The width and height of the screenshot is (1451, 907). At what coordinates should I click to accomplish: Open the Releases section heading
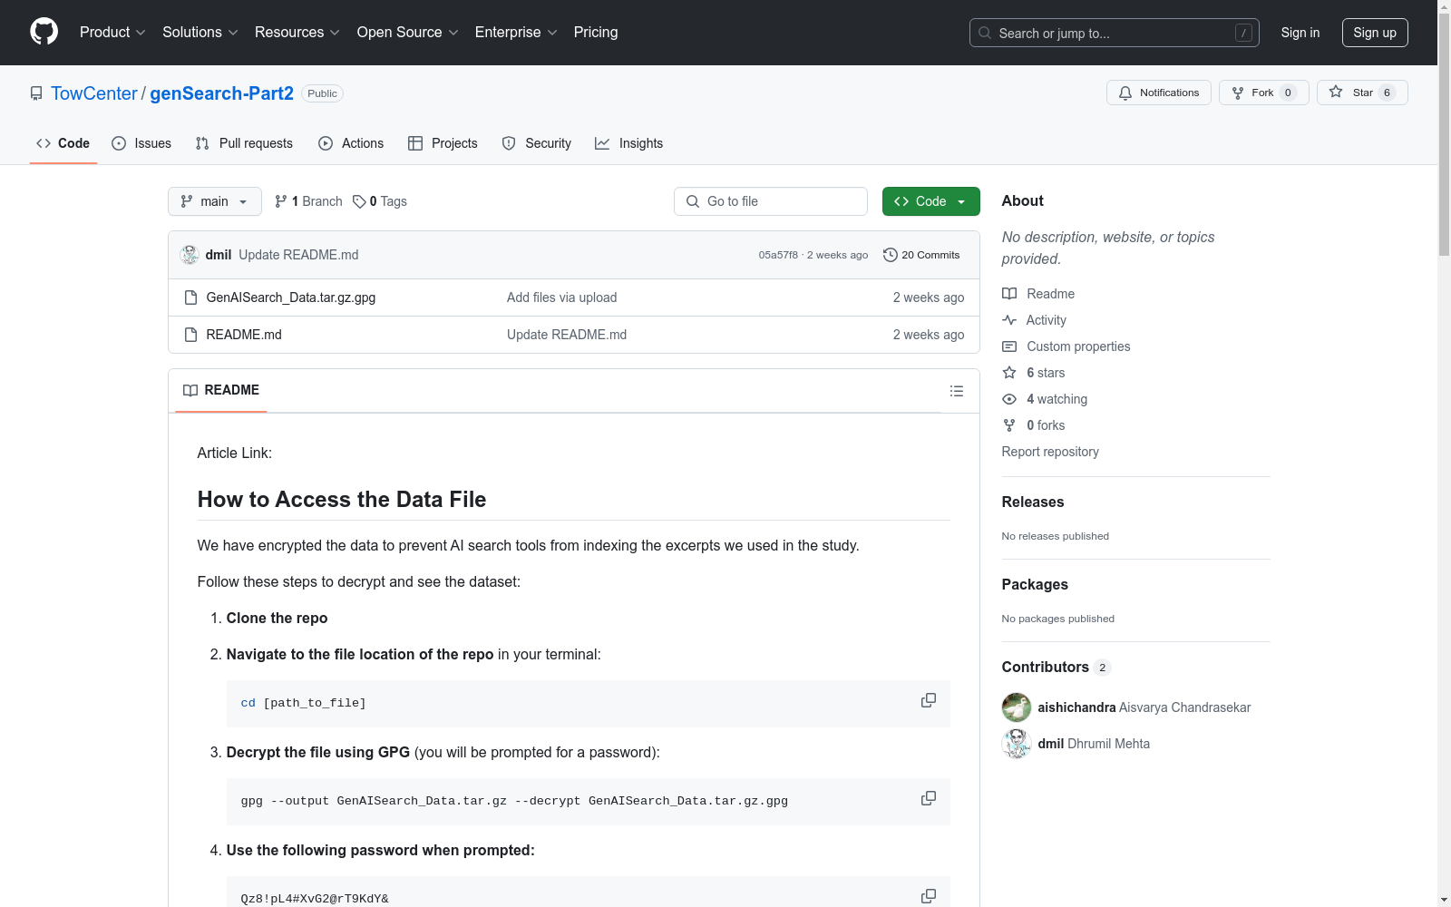tap(1033, 502)
